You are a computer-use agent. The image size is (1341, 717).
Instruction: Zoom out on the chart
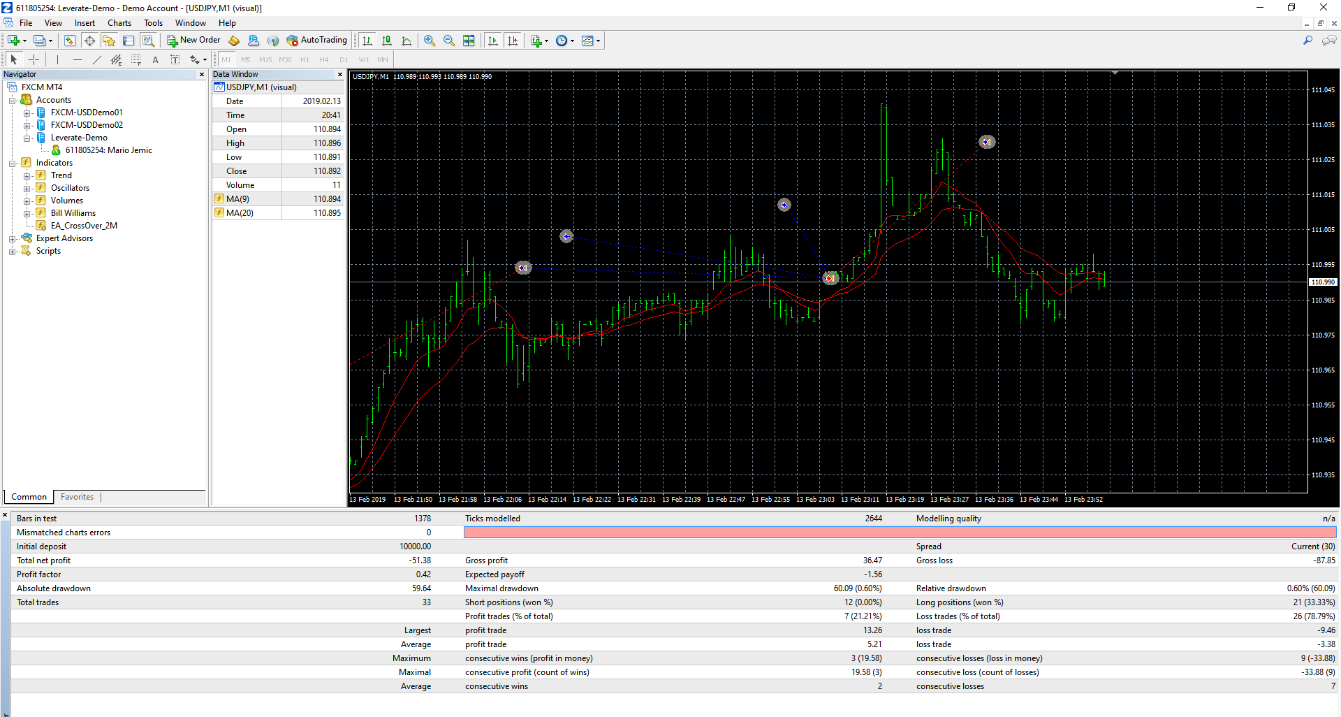pos(449,41)
